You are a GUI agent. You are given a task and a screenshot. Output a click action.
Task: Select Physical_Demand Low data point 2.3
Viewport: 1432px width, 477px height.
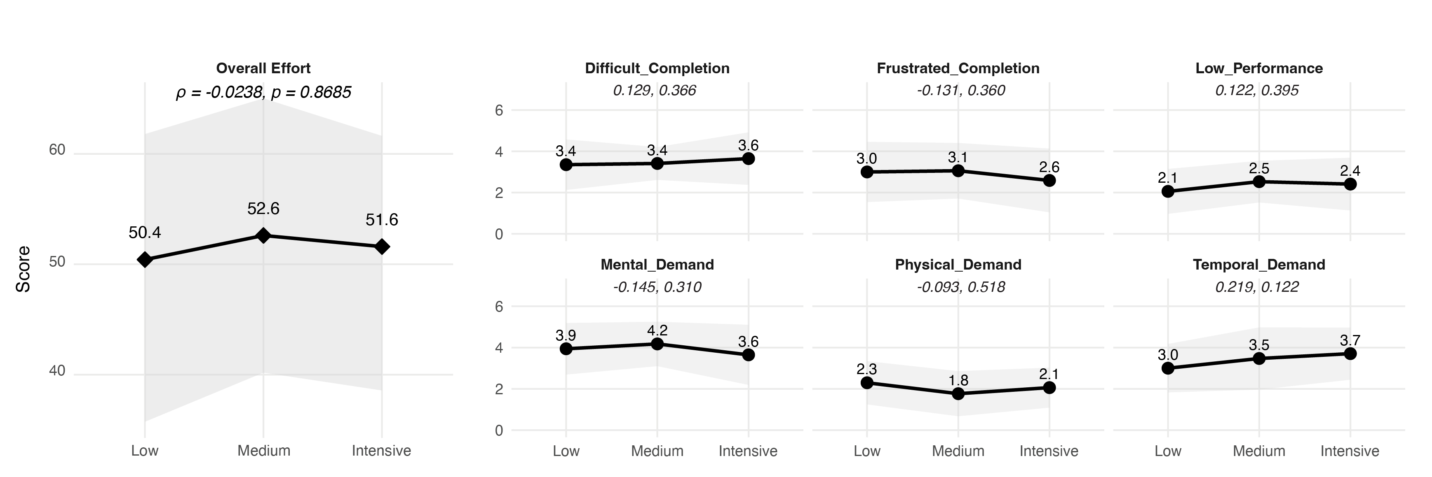coord(866,383)
